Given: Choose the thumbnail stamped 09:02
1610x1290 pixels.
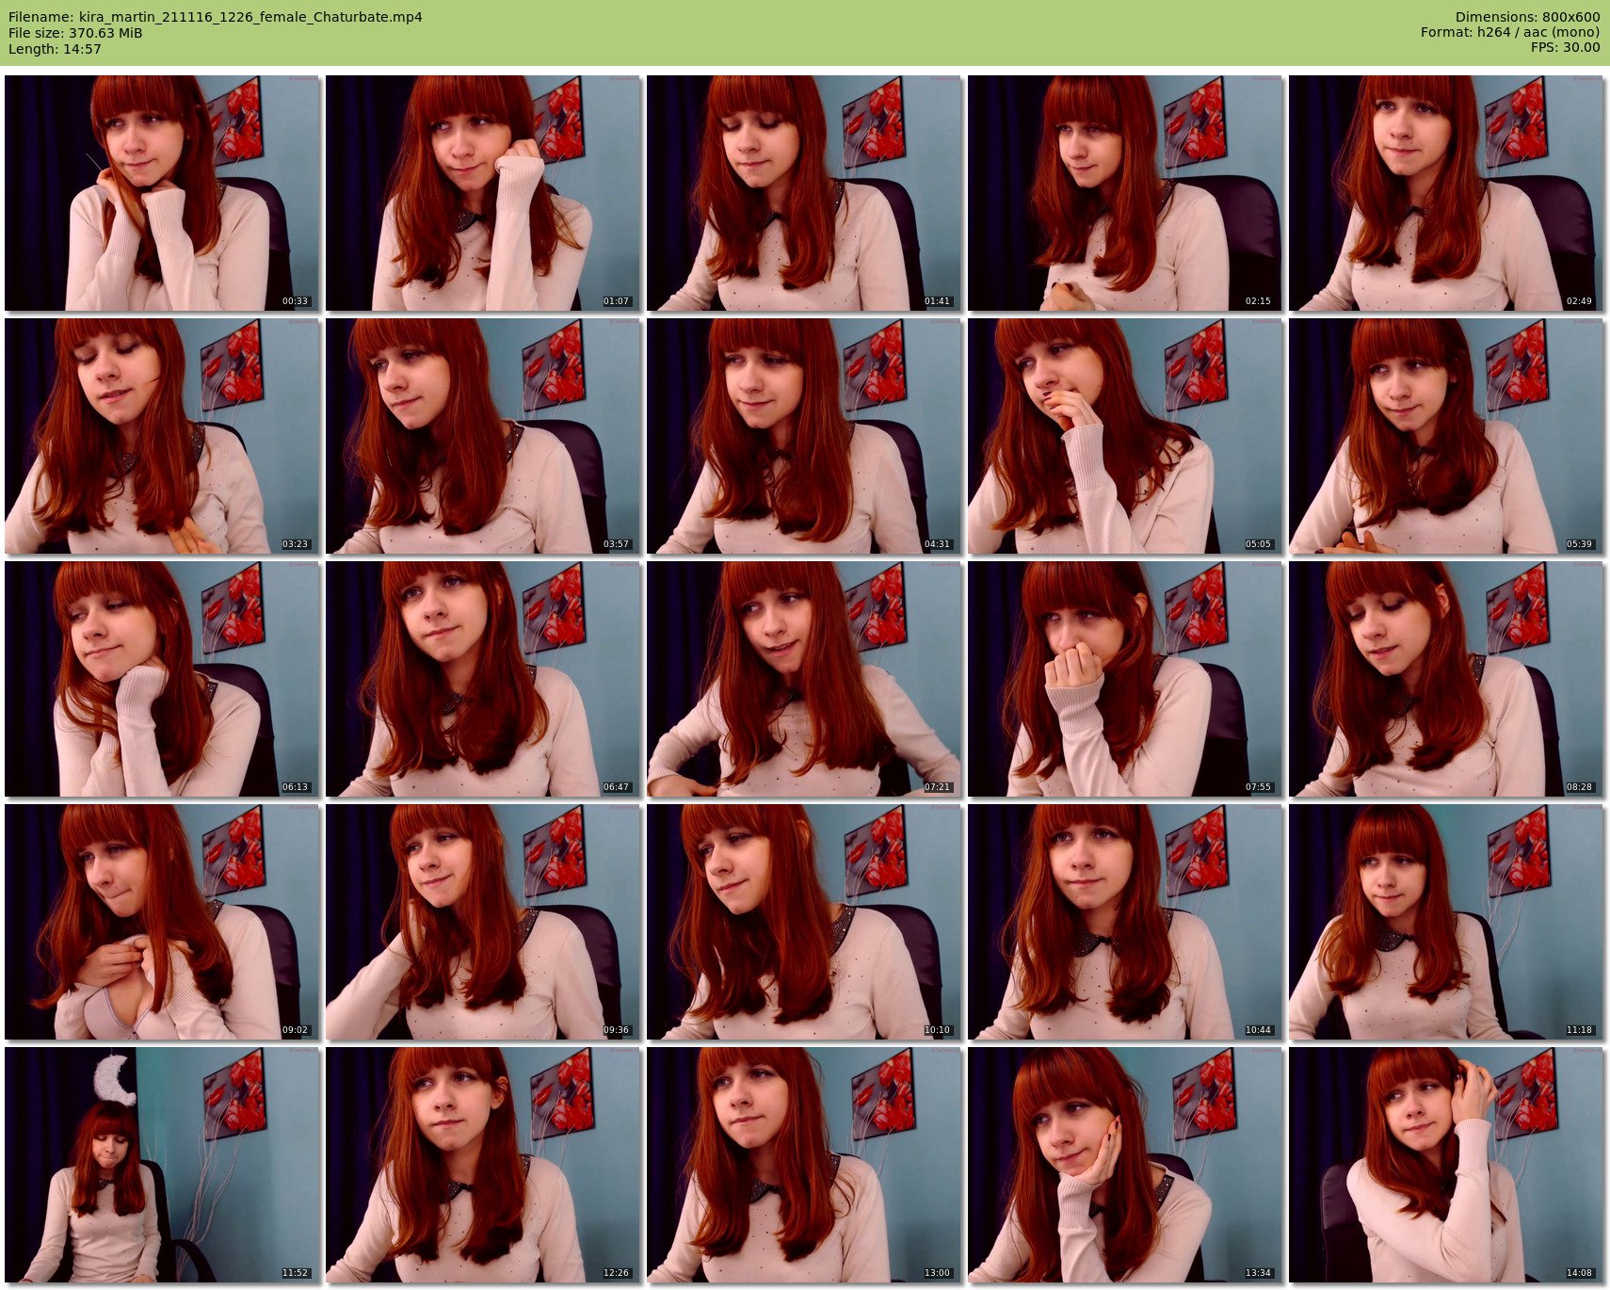Looking at the screenshot, I should [162, 922].
